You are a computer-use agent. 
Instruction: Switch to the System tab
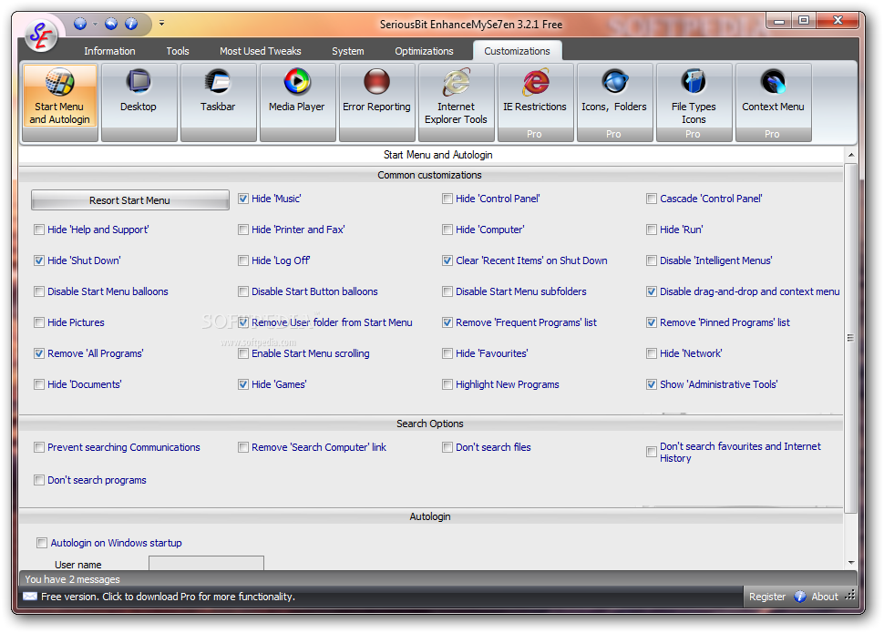[x=348, y=51]
